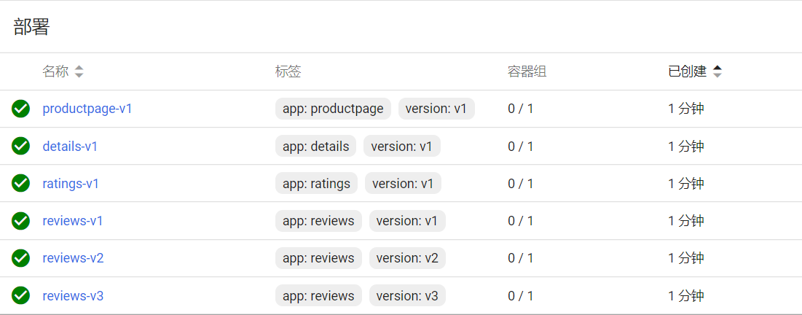This screenshot has width=802, height=315.
Task: Select the 'app: ratings' label chip
Action: [x=316, y=183]
